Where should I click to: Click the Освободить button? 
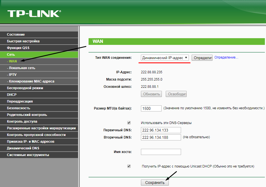pos(176,94)
